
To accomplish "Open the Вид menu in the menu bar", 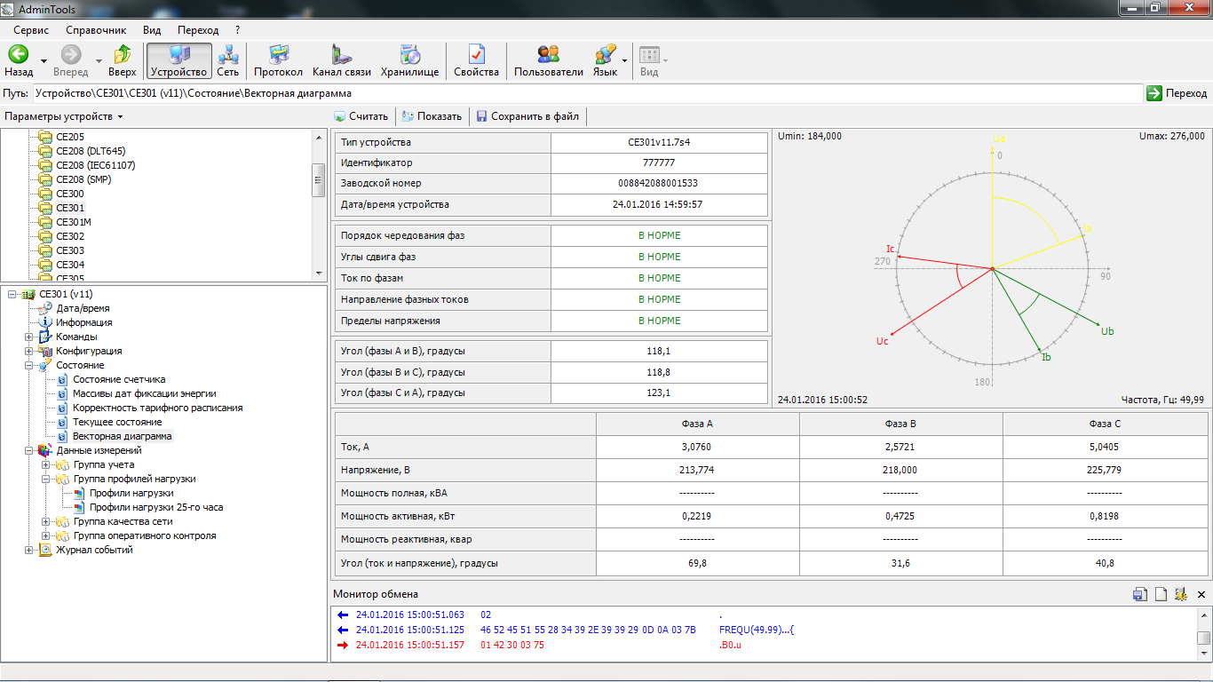I will coord(152,30).
